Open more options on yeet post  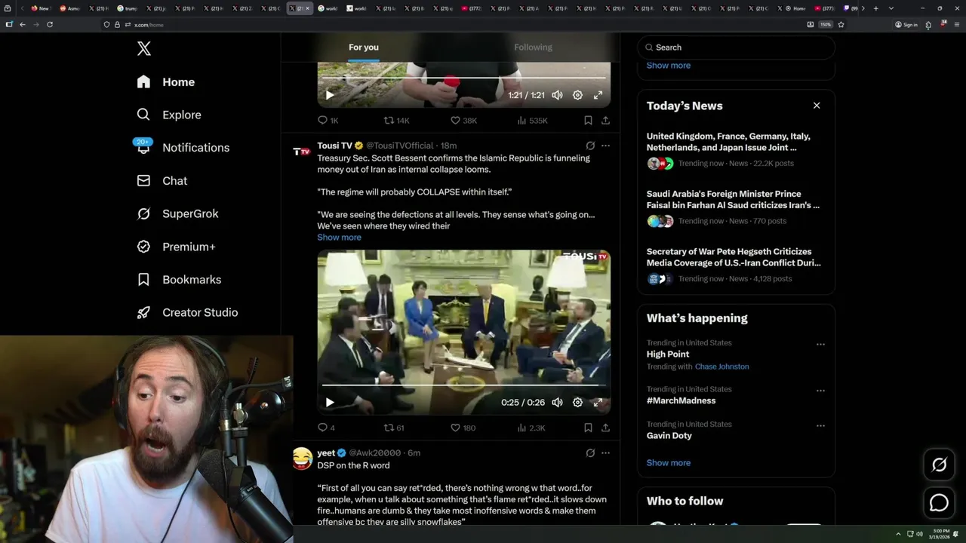[605, 453]
